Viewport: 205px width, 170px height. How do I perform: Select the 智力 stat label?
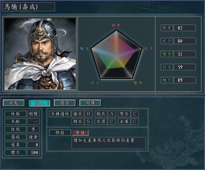(167, 54)
